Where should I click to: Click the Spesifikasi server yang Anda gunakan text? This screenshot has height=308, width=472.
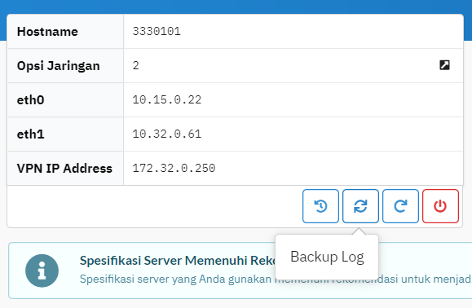(x=175, y=279)
